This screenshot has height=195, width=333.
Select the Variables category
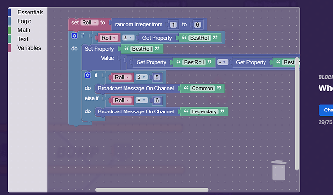click(29, 48)
